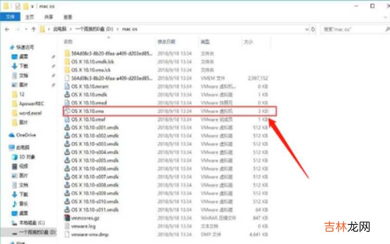Open the 文件 (File) menu

pyautogui.click(x=10, y=17)
